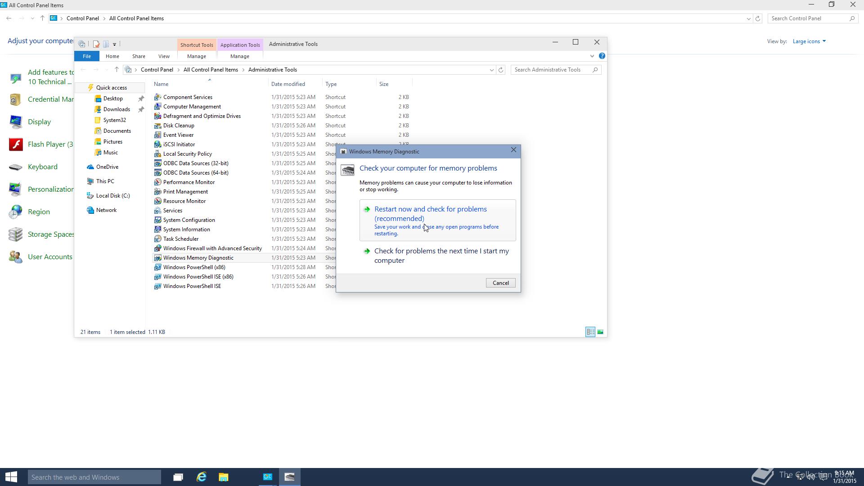Click the Windows Start button
The width and height of the screenshot is (864, 486).
tap(11, 477)
